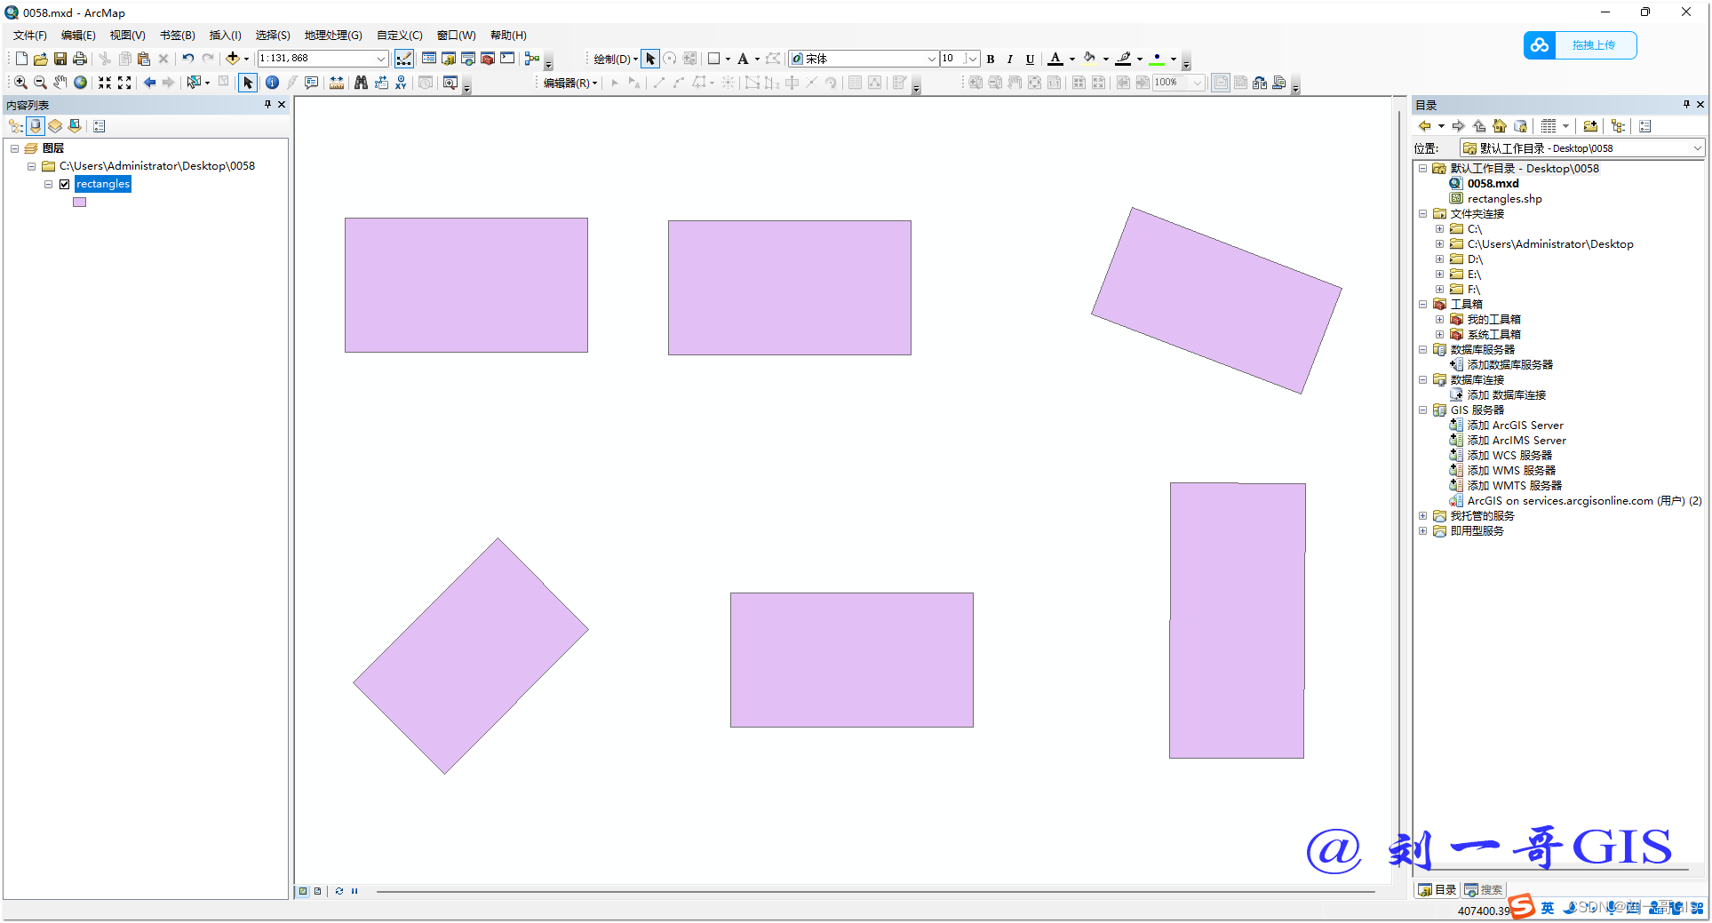Click the Catalog home folder icon
The width and height of the screenshot is (1712, 923).
pos(1500,126)
